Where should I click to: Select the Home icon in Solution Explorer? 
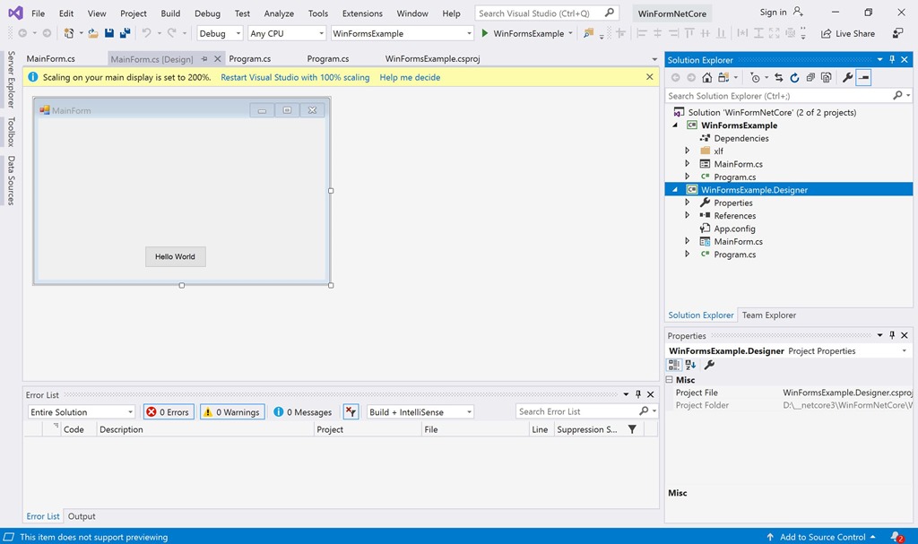click(707, 77)
